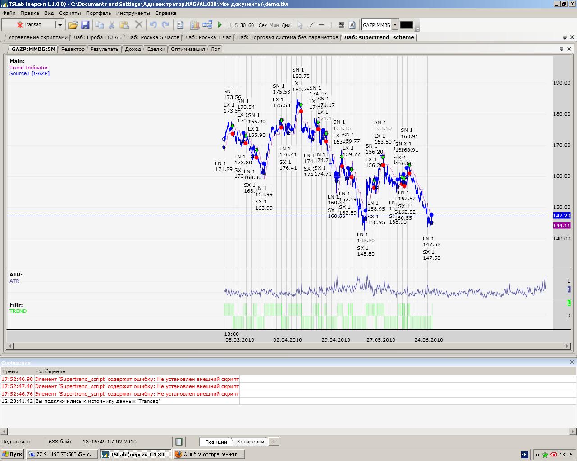This screenshot has width=577, height=461.
Task: Open the GAZP:ММВБ instrument combo box
Action: tap(395, 25)
